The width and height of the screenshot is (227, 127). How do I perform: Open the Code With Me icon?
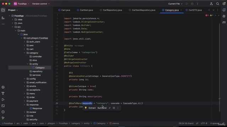coord(211,4)
